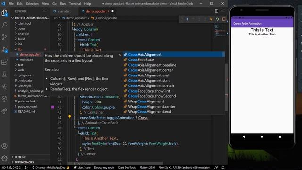Open the Terminal menu
Screen dimensions: 302x170
coord(75,3)
